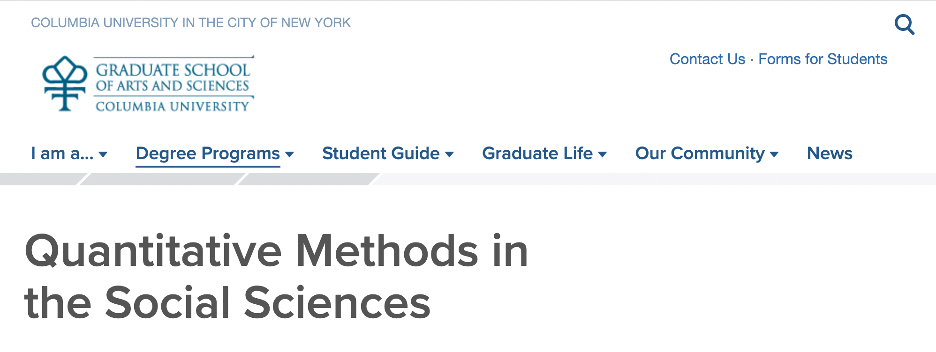Expand the 'I am a...' dropdown arrow

click(x=104, y=154)
